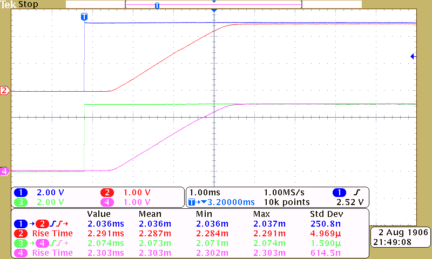Click the rising edge trigger slope icon
The height and width of the screenshot is (259, 432).
(357, 193)
